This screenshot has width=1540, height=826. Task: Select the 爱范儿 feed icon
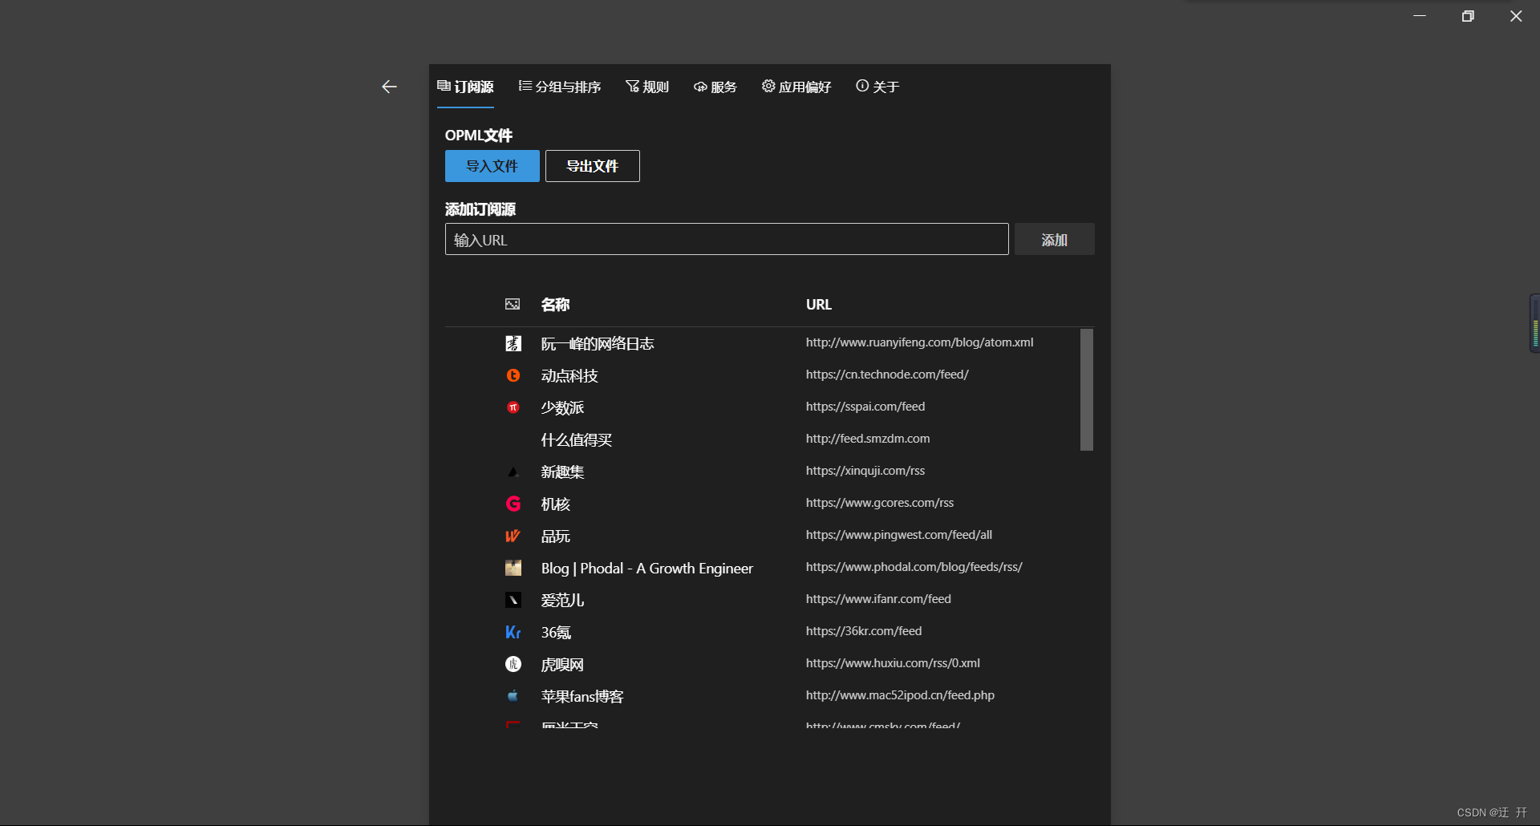click(x=513, y=600)
